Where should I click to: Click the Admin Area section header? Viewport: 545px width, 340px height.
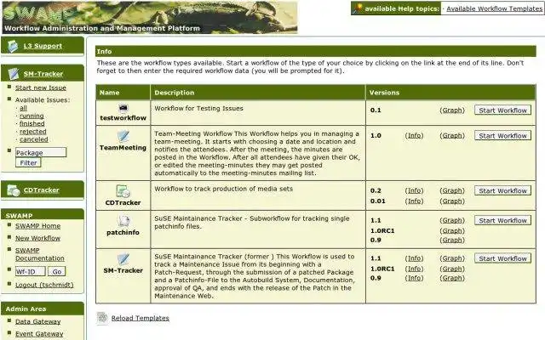coord(43,309)
